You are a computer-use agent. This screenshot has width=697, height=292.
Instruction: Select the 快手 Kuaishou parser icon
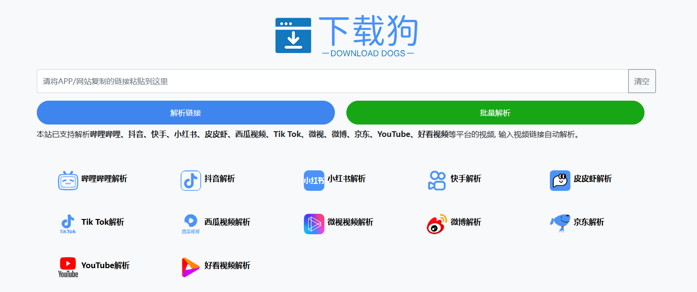tap(436, 179)
